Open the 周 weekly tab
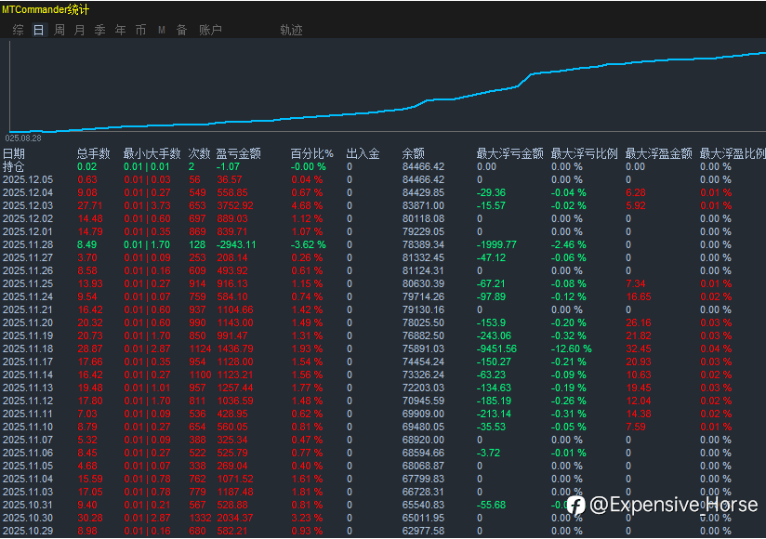766x539 pixels. [x=59, y=30]
